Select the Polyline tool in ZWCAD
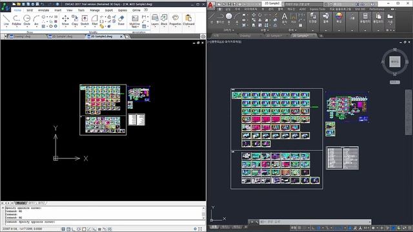The height and width of the screenshot is (232, 413). pyautogui.click(x=16, y=20)
